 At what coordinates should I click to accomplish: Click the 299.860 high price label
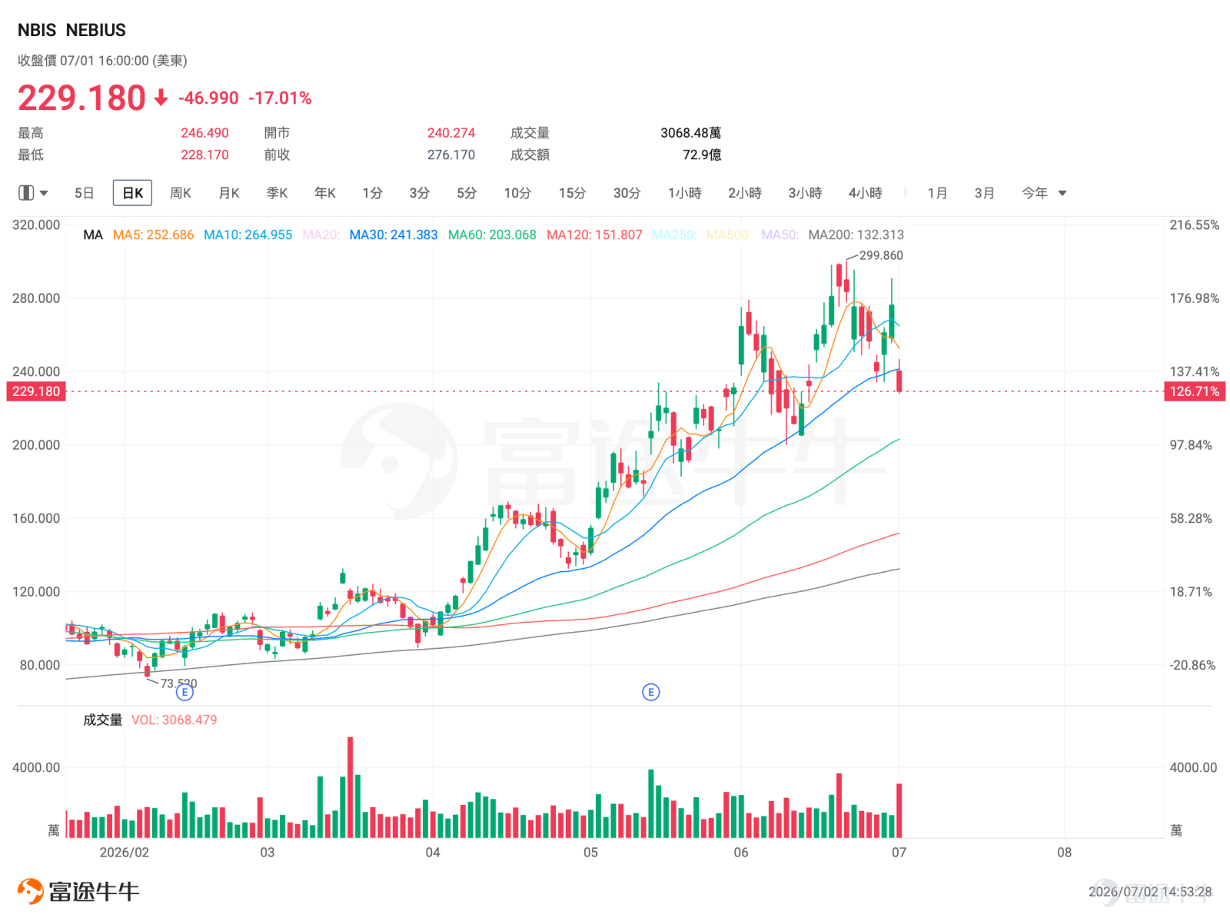click(881, 255)
